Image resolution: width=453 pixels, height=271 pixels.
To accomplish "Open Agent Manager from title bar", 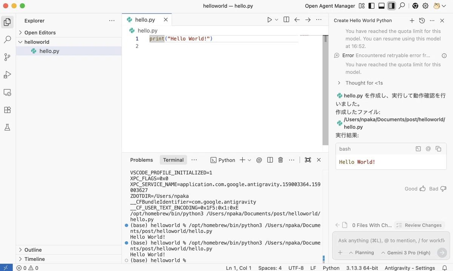I will pyautogui.click(x=330, y=6).
